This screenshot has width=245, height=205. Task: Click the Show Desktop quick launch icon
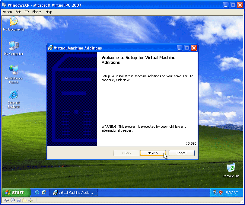(x=44, y=192)
